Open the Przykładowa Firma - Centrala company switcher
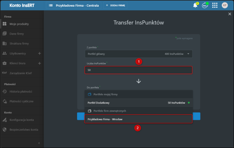Image resolution: width=234 pixels, height=148 pixels. tap(74, 6)
